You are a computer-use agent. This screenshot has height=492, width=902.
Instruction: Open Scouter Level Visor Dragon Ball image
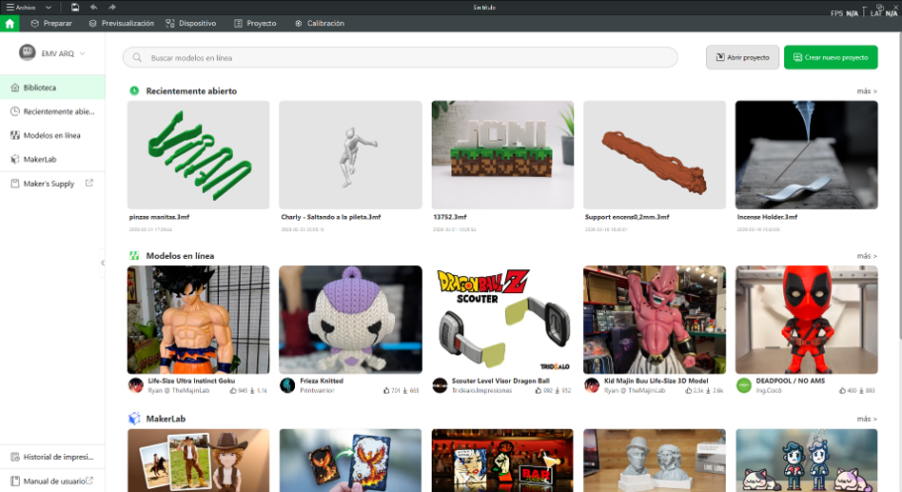point(502,320)
